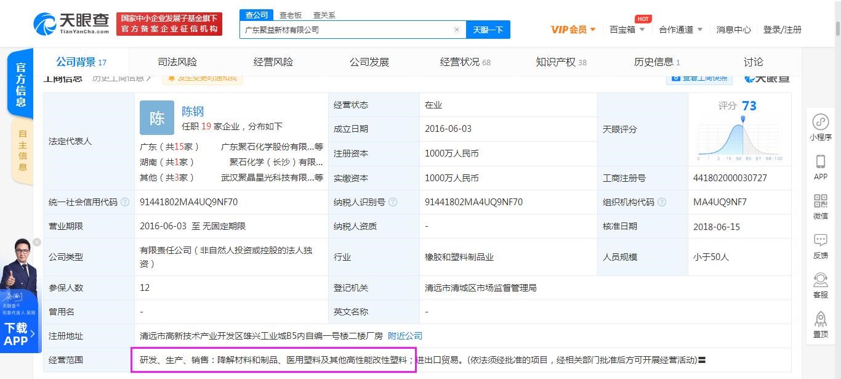841x379 pixels.
Task: Click the 橡胶和塑料制品业 industry cell
Action: [459, 257]
